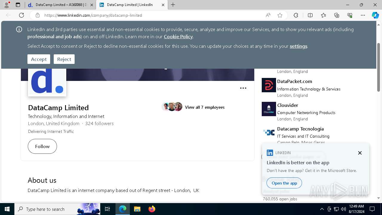
Task: Show hidden system tray icons
Action: pos(322,209)
